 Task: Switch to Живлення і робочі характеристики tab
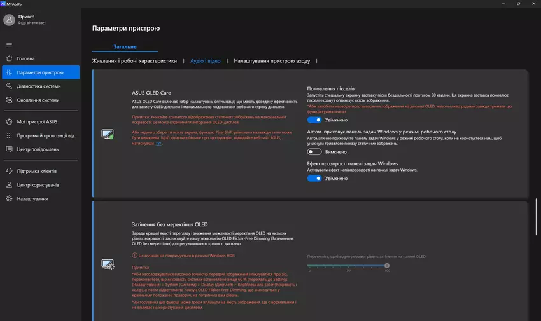[134, 61]
